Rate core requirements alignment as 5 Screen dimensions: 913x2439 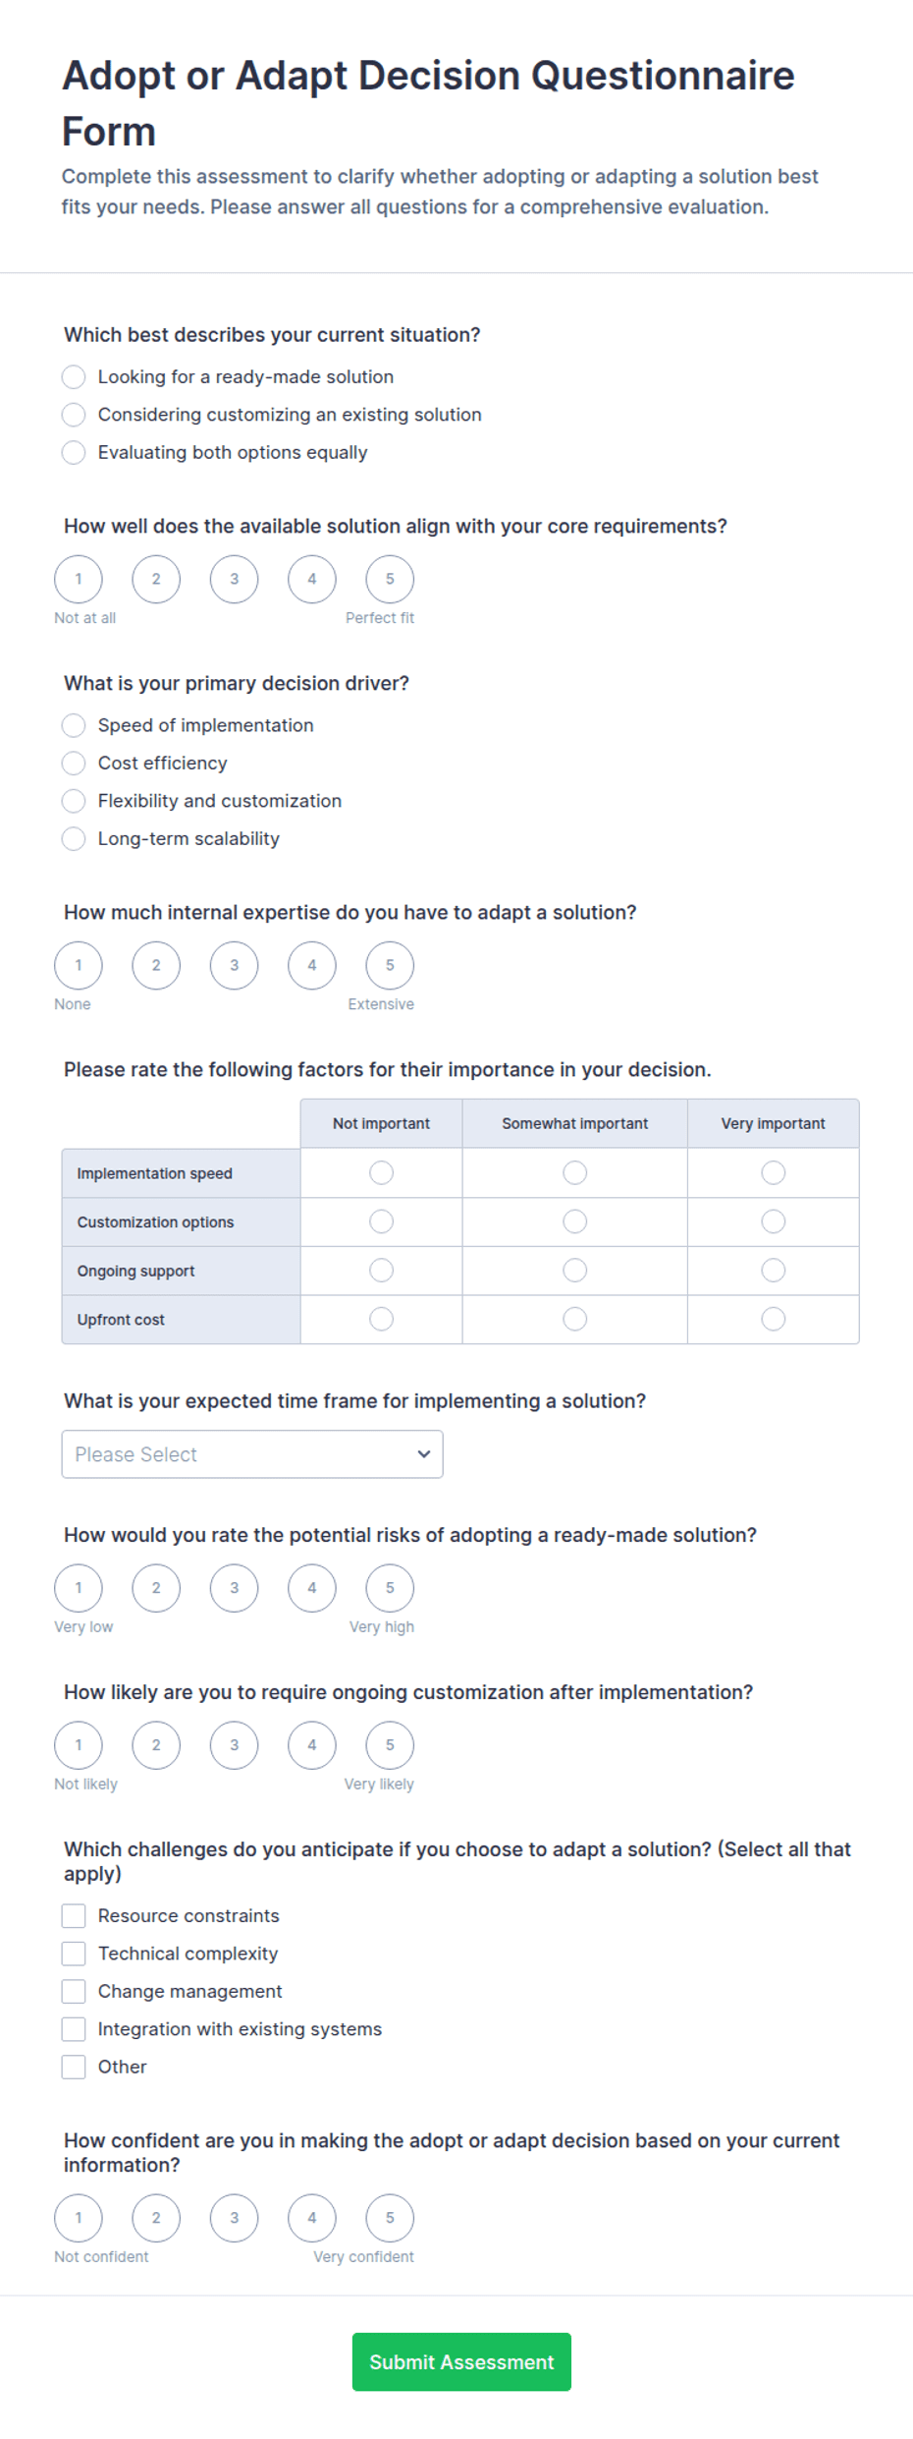point(390,579)
